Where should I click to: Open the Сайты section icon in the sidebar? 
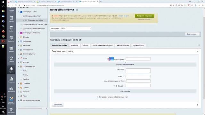[x=11, y=29]
